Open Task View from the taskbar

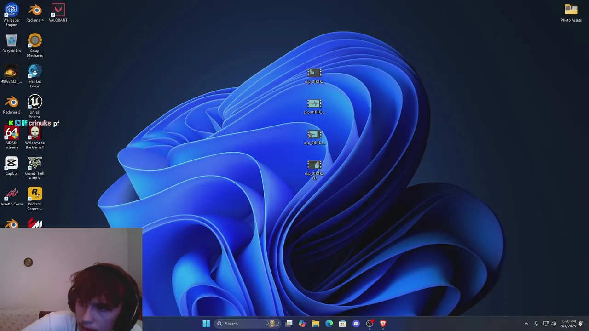click(x=289, y=324)
